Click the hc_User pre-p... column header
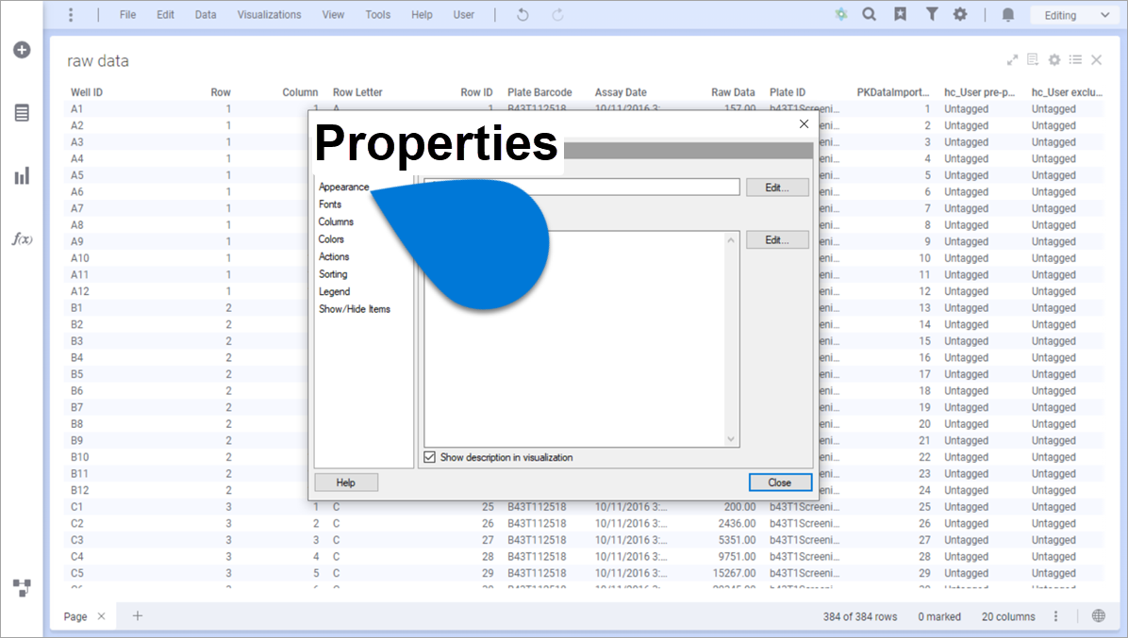This screenshot has width=1128, height=638. coord(980,92)
